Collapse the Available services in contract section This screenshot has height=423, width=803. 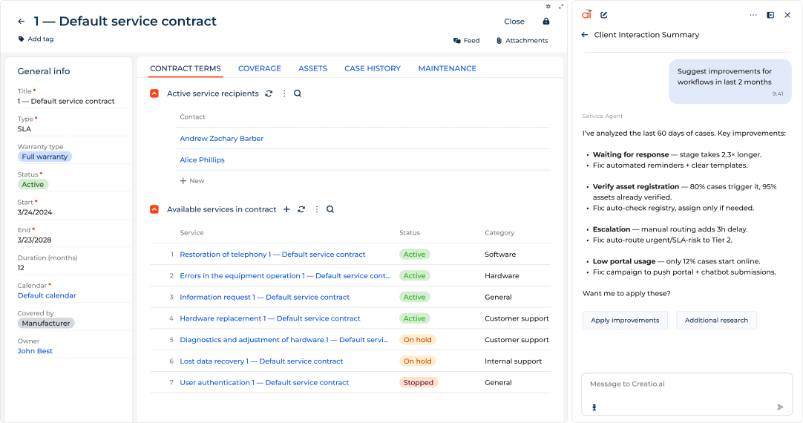[154, 209]
